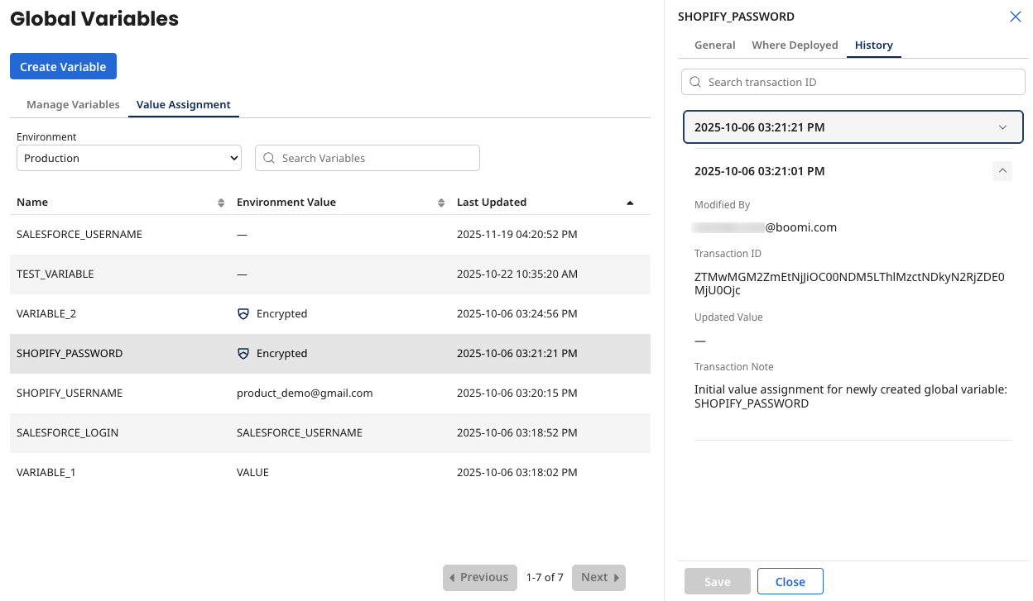Click the Close button in the panel
The image size is (1033, 601).
coord(790,581)
